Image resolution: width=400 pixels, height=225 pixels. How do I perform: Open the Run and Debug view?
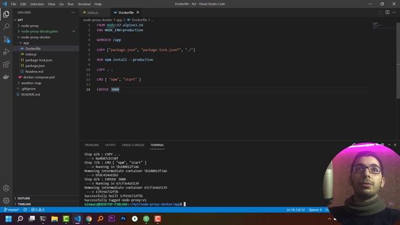click(x=6, y=52)
